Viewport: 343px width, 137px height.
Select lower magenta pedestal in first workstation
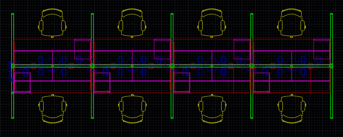click(x=22, y=83)
